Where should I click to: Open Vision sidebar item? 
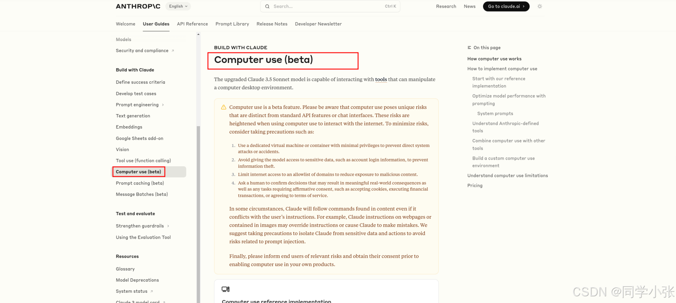122,149
